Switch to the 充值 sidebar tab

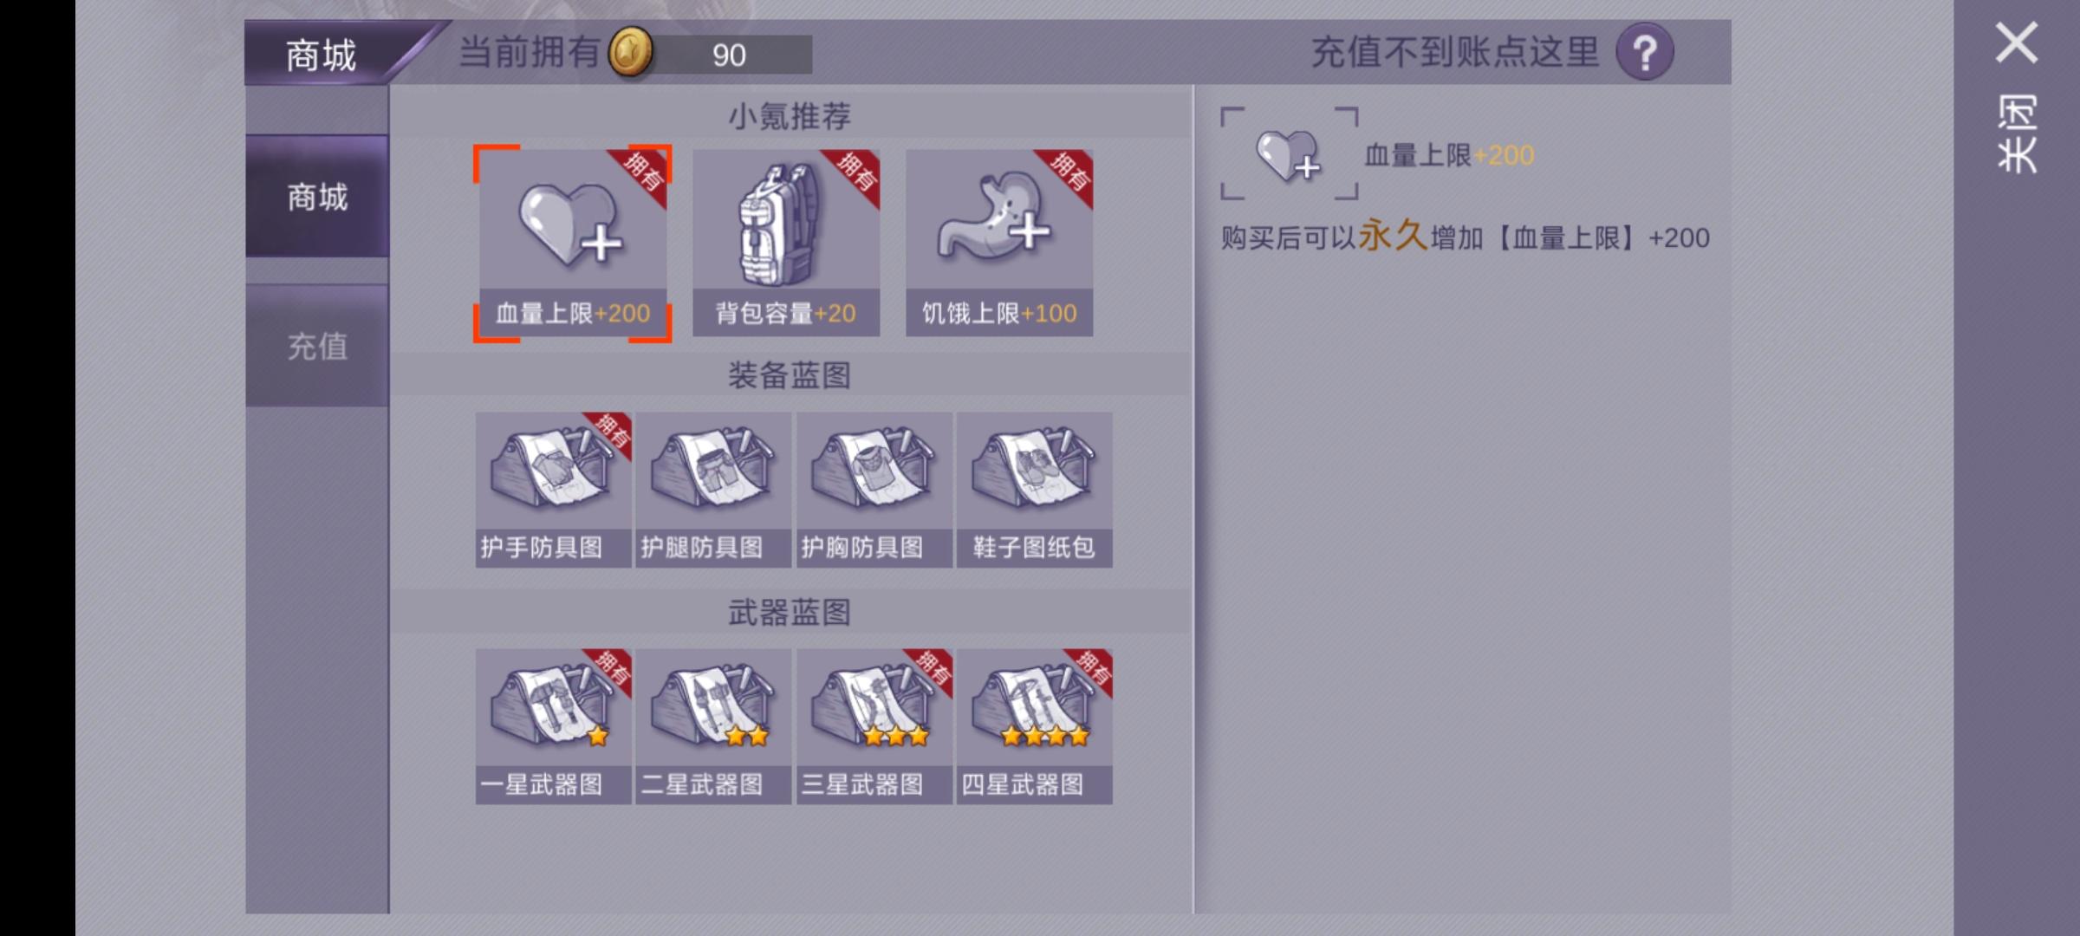(317, 346)
